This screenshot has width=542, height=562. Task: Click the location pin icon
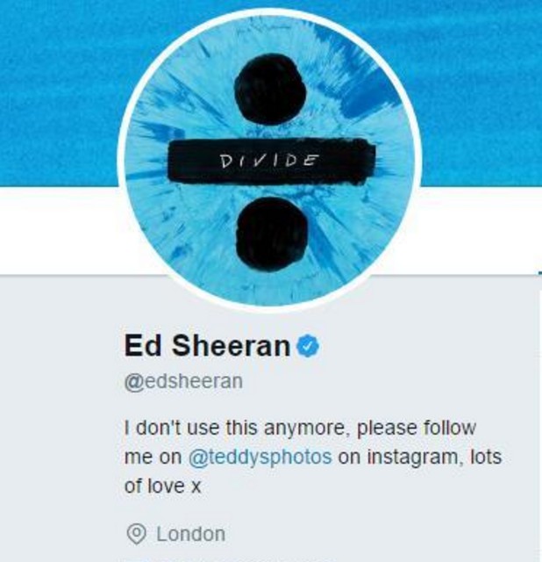click(137, 534)
